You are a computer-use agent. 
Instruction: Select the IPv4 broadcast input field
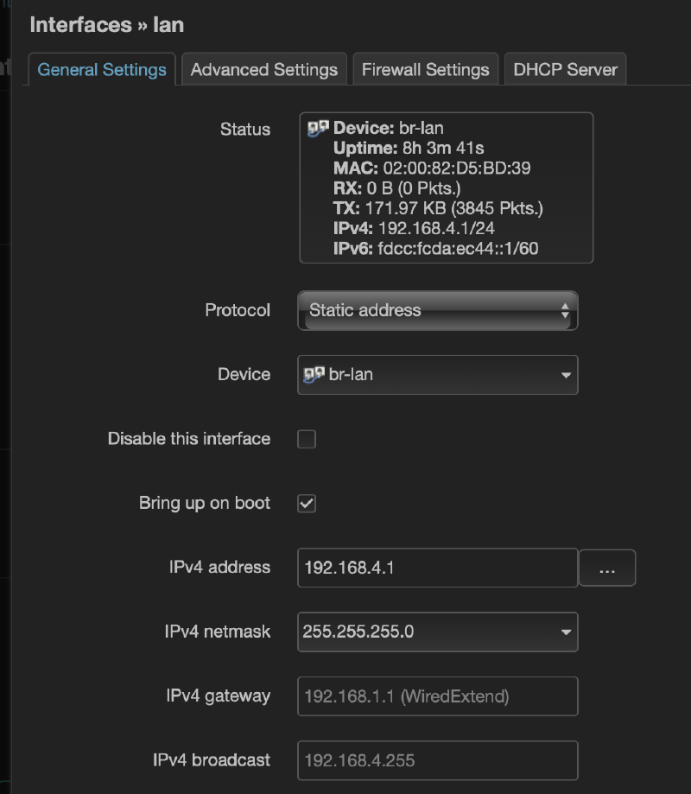(x=437, y=760)
